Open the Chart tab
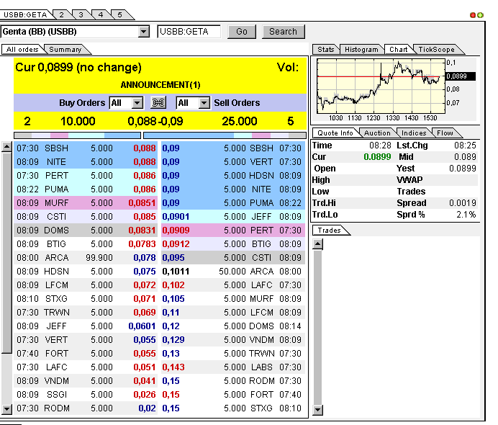The image size is (498, 425). click(398, 49)
